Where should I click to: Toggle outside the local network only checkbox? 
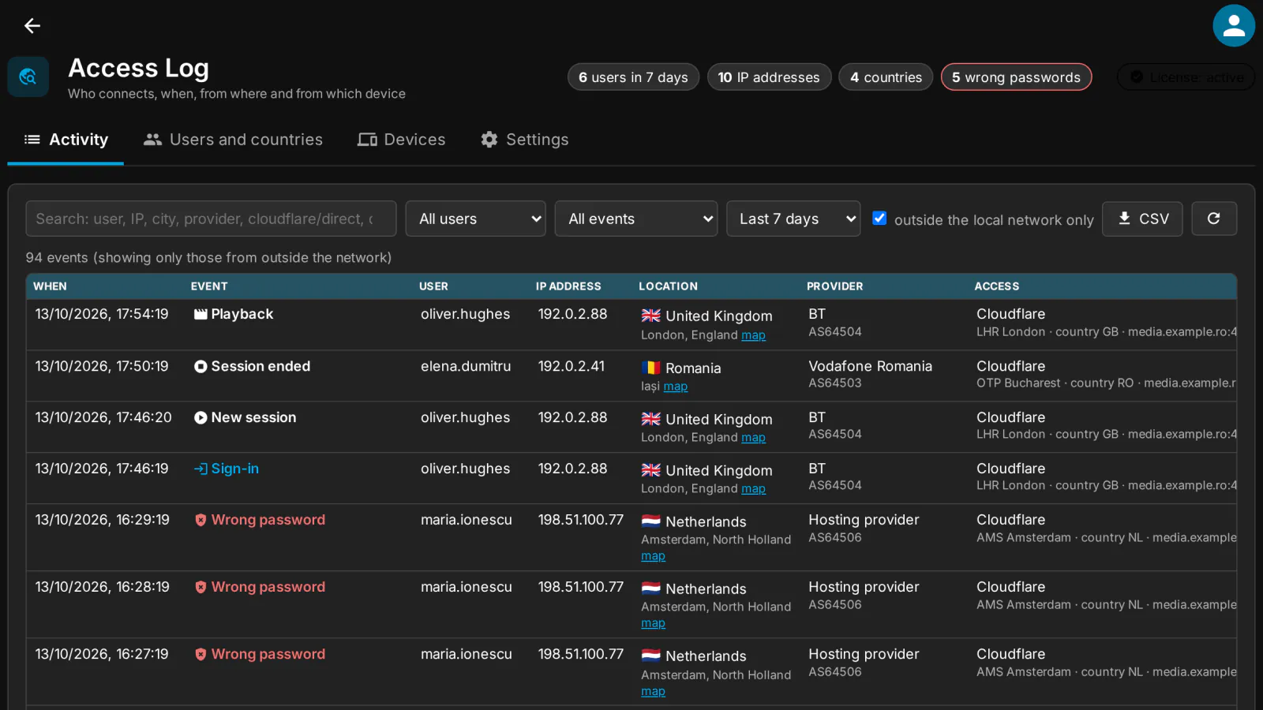coord(879,219)
